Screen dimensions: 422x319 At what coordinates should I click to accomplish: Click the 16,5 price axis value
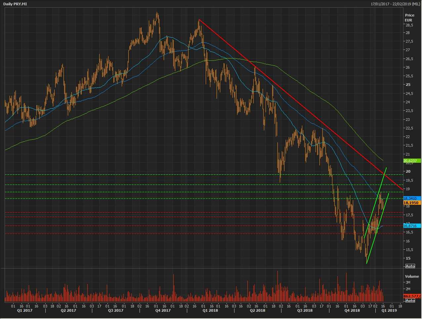(x=409, y=232)
